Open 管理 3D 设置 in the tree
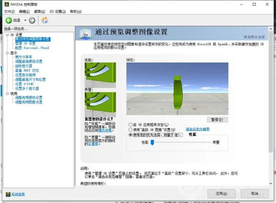 tap(25, 44)
